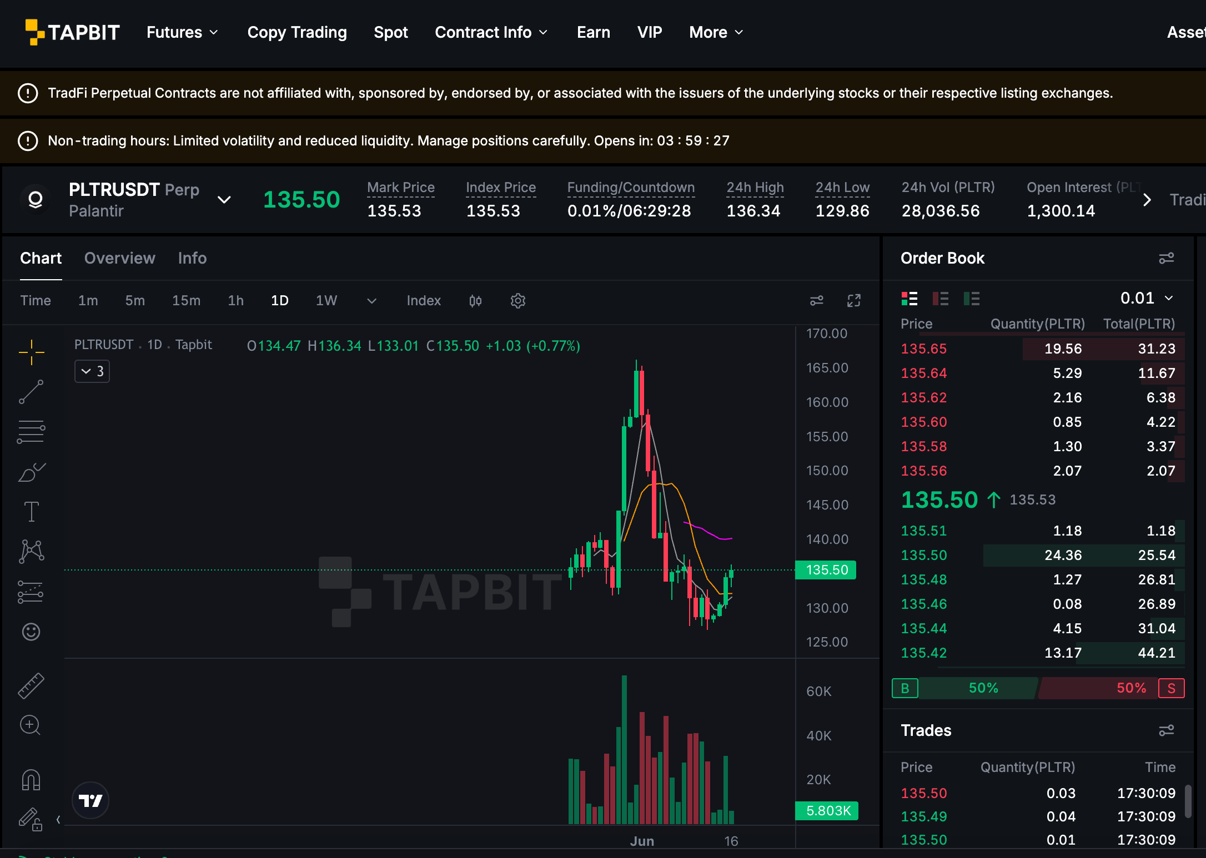
Task: Collapse the drawing toolbar arrow
Action: click(x=58, y=820)
